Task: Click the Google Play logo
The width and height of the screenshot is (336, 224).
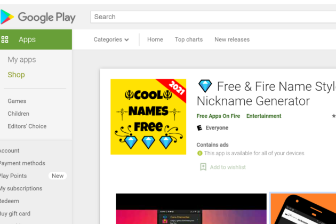Action: (38, 17)
